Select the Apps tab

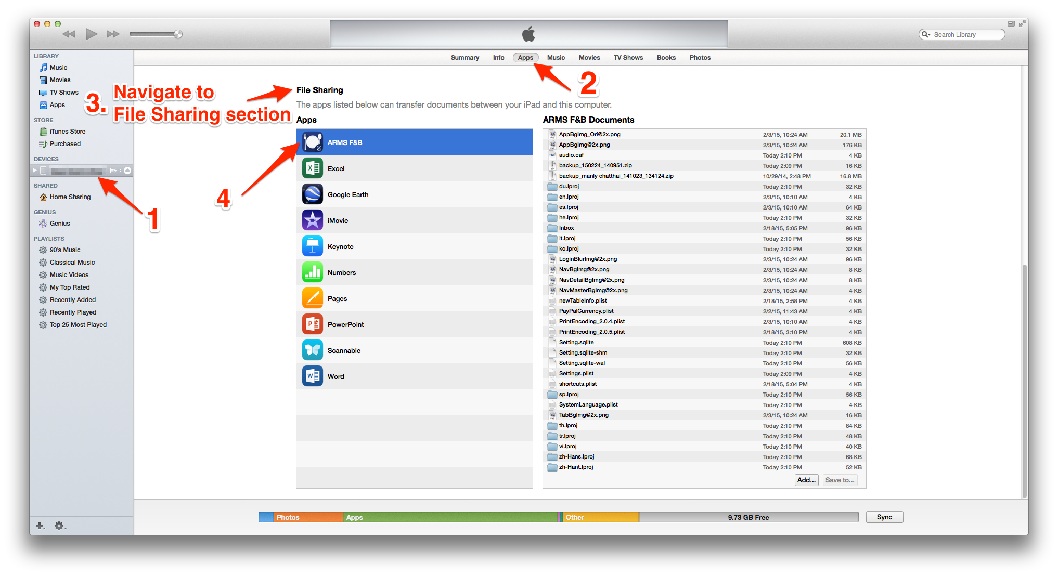click(525, 58)
